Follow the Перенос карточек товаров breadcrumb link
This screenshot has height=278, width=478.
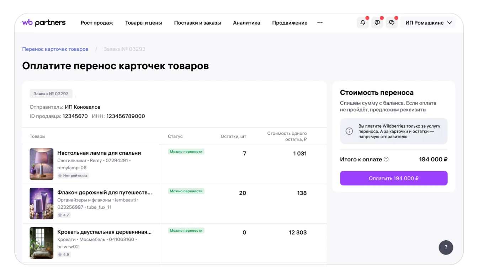click(x=55, y=49)
